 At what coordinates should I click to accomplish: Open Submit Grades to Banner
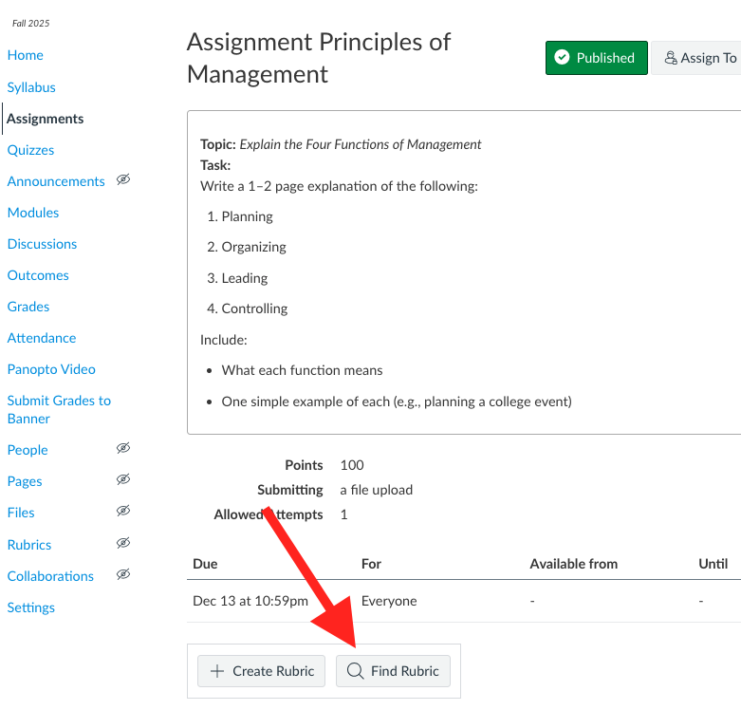(59, 409)
